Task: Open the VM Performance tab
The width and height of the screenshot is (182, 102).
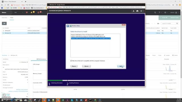Action: [41, 59]
